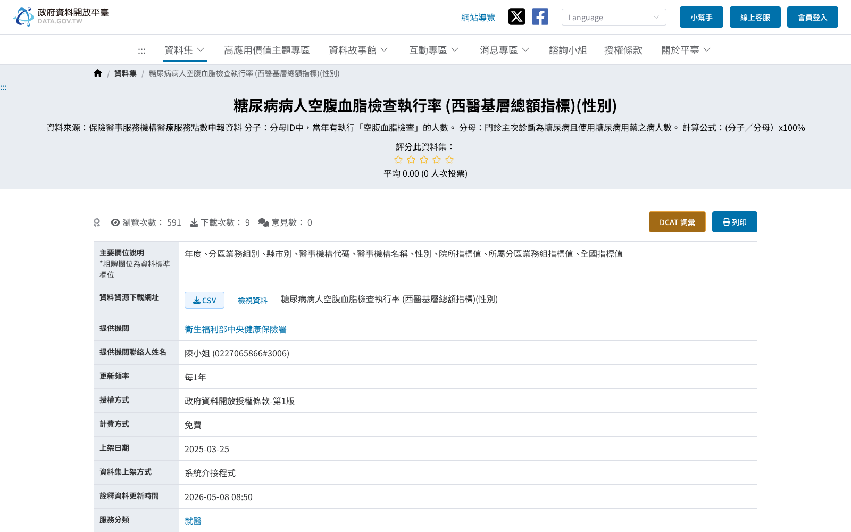Rate dataset with the second star

pos(411,160)
